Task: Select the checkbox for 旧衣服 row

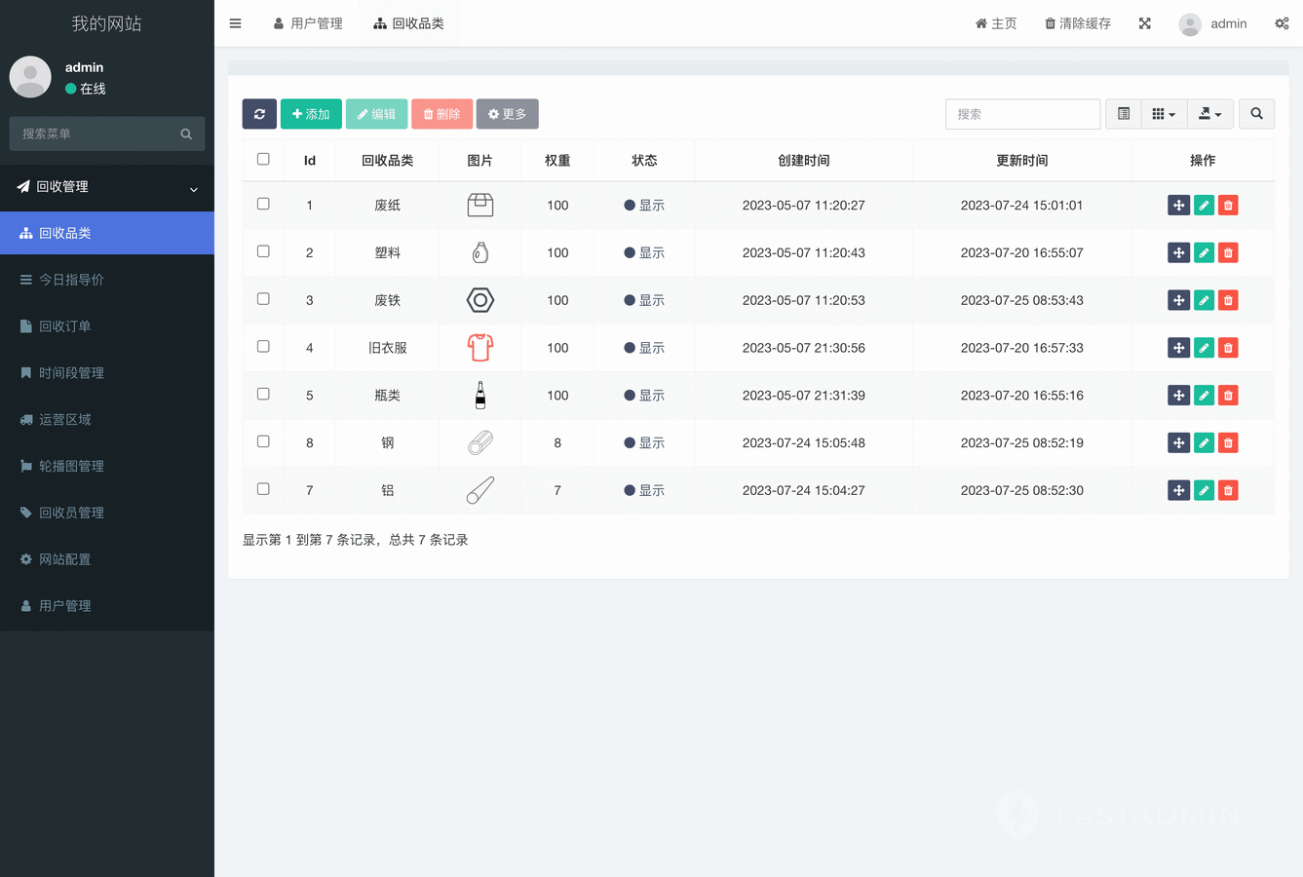Action: tap(263, 347)
